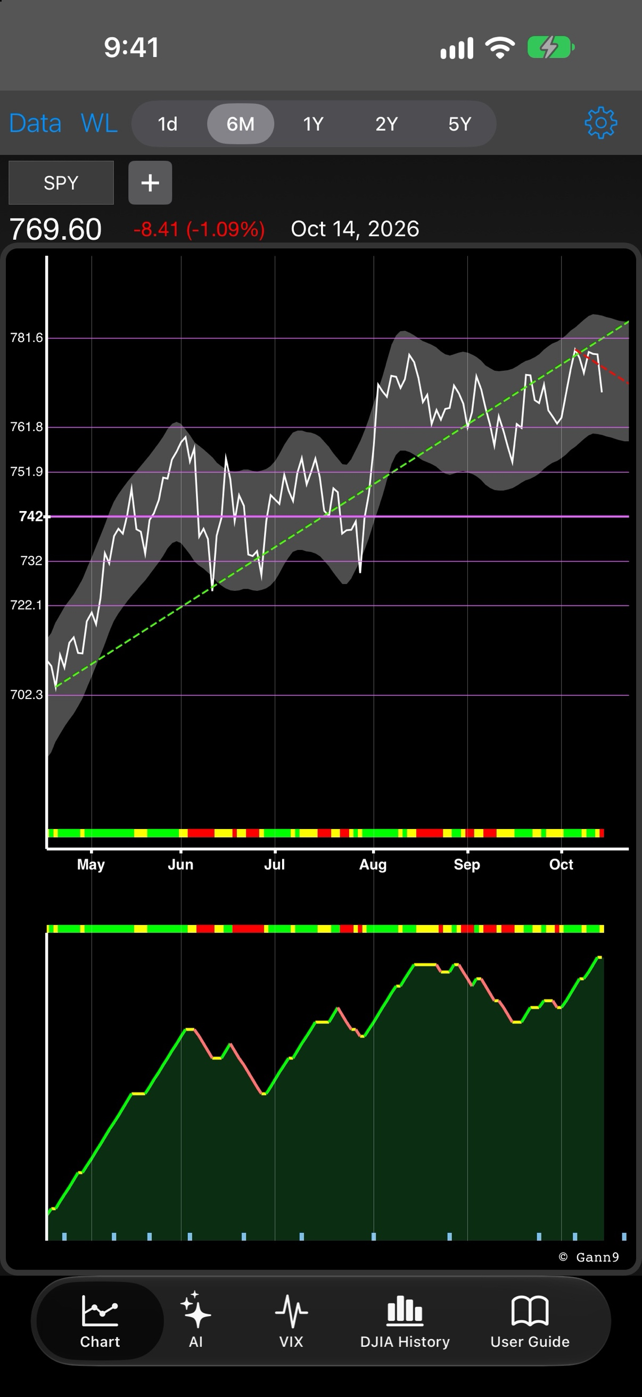
Task: Open the Data link
Action: (x=35, y=124)
